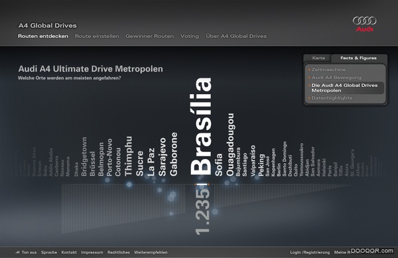Open Route einstellen navigation item
The height and width of the screenshot is (258, 398).
pyautogui.click(x=97, y=36)
